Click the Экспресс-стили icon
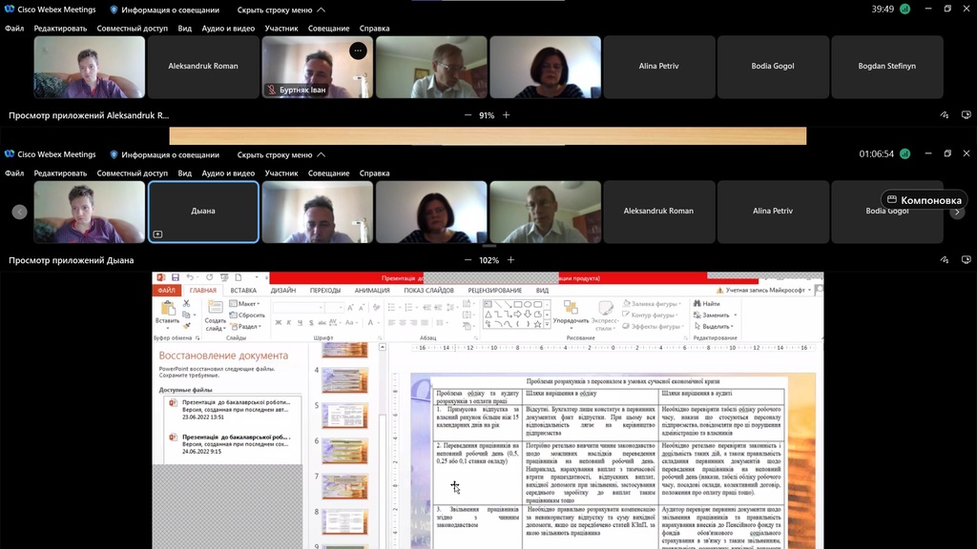 click(604, 309)
